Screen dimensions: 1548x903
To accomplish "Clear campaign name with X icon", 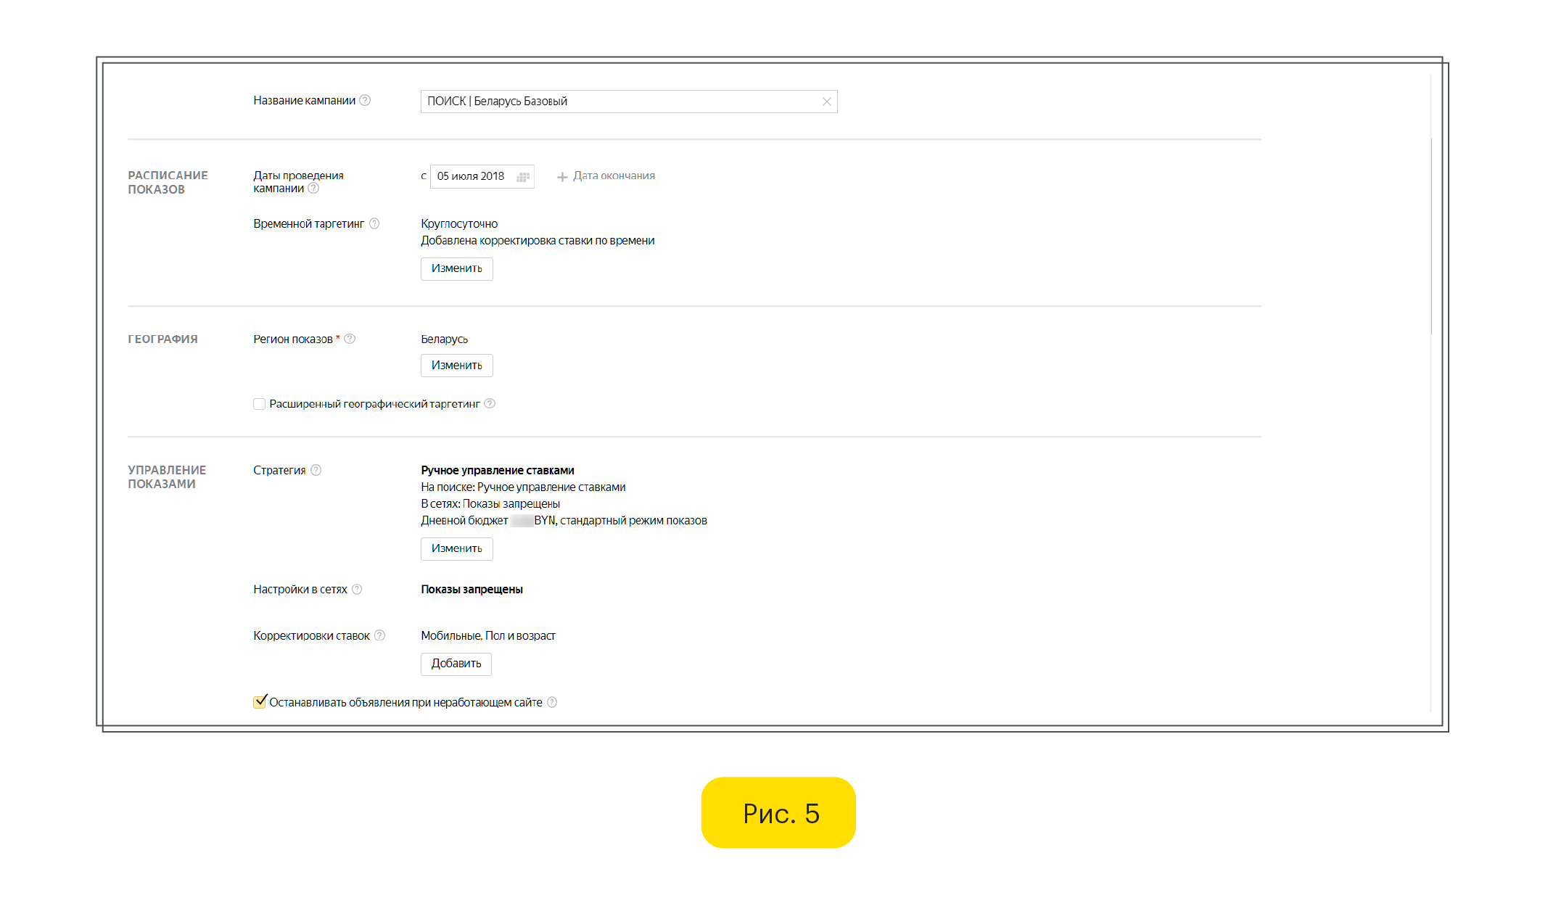I will [826, 102].
